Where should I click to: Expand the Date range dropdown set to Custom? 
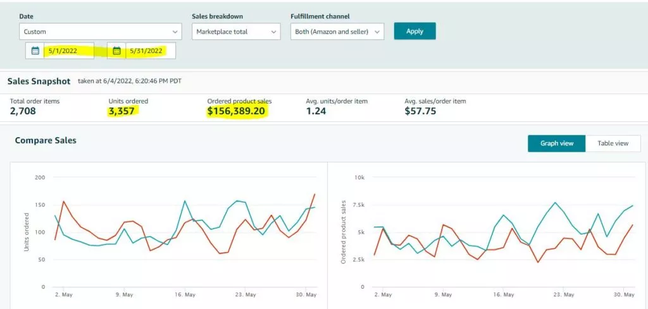point(101,32)
